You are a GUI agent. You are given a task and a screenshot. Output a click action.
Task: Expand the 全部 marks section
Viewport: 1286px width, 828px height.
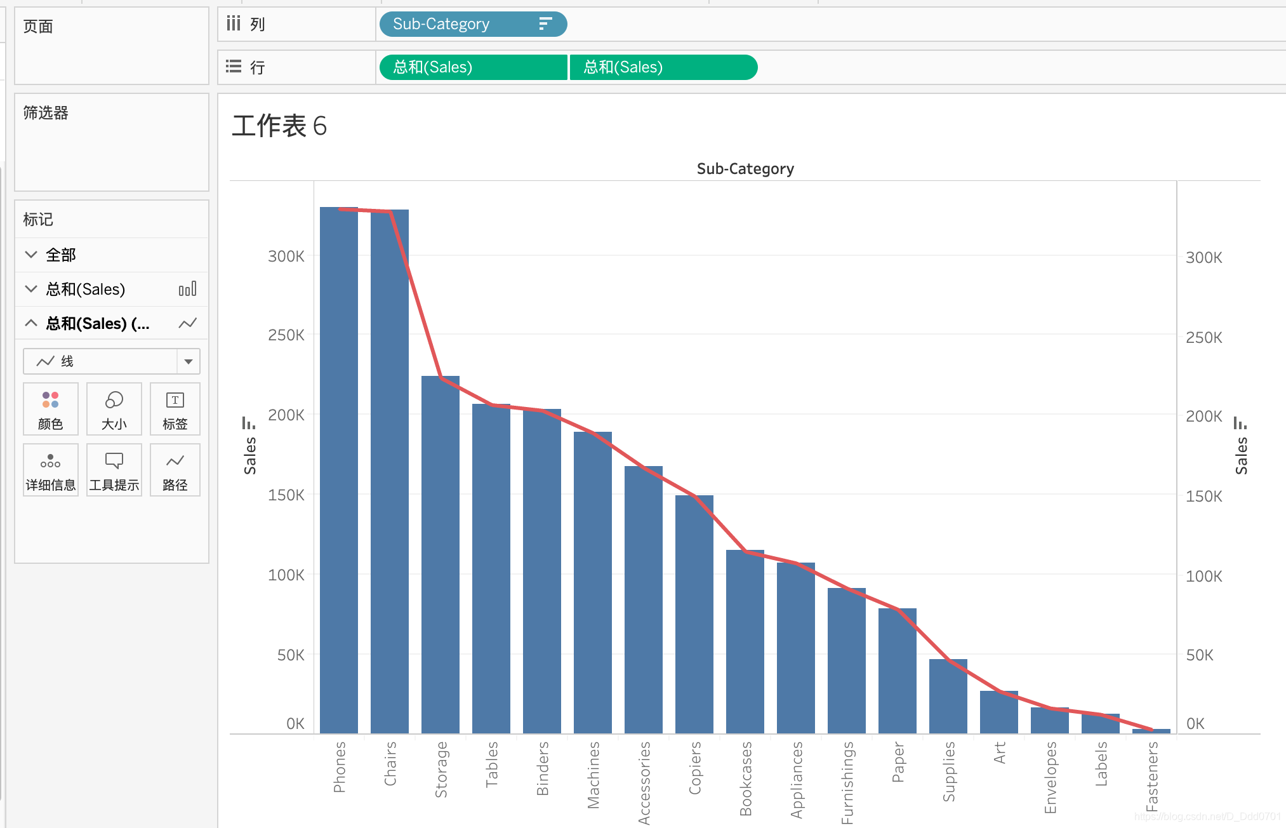31,255
